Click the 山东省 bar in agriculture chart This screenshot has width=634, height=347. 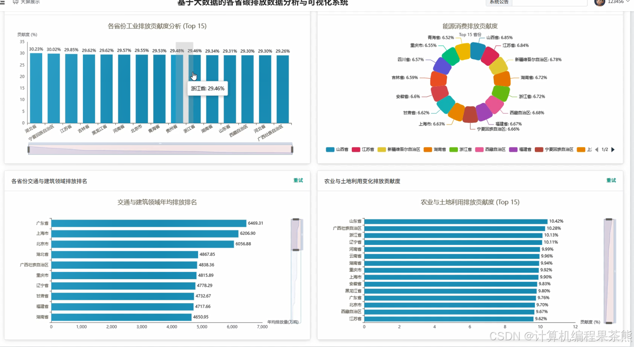(x=456, y=221)
